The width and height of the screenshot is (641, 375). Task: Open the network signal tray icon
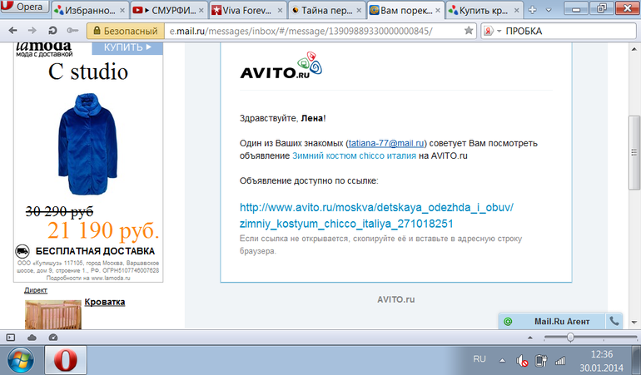(x=560, y=361)
